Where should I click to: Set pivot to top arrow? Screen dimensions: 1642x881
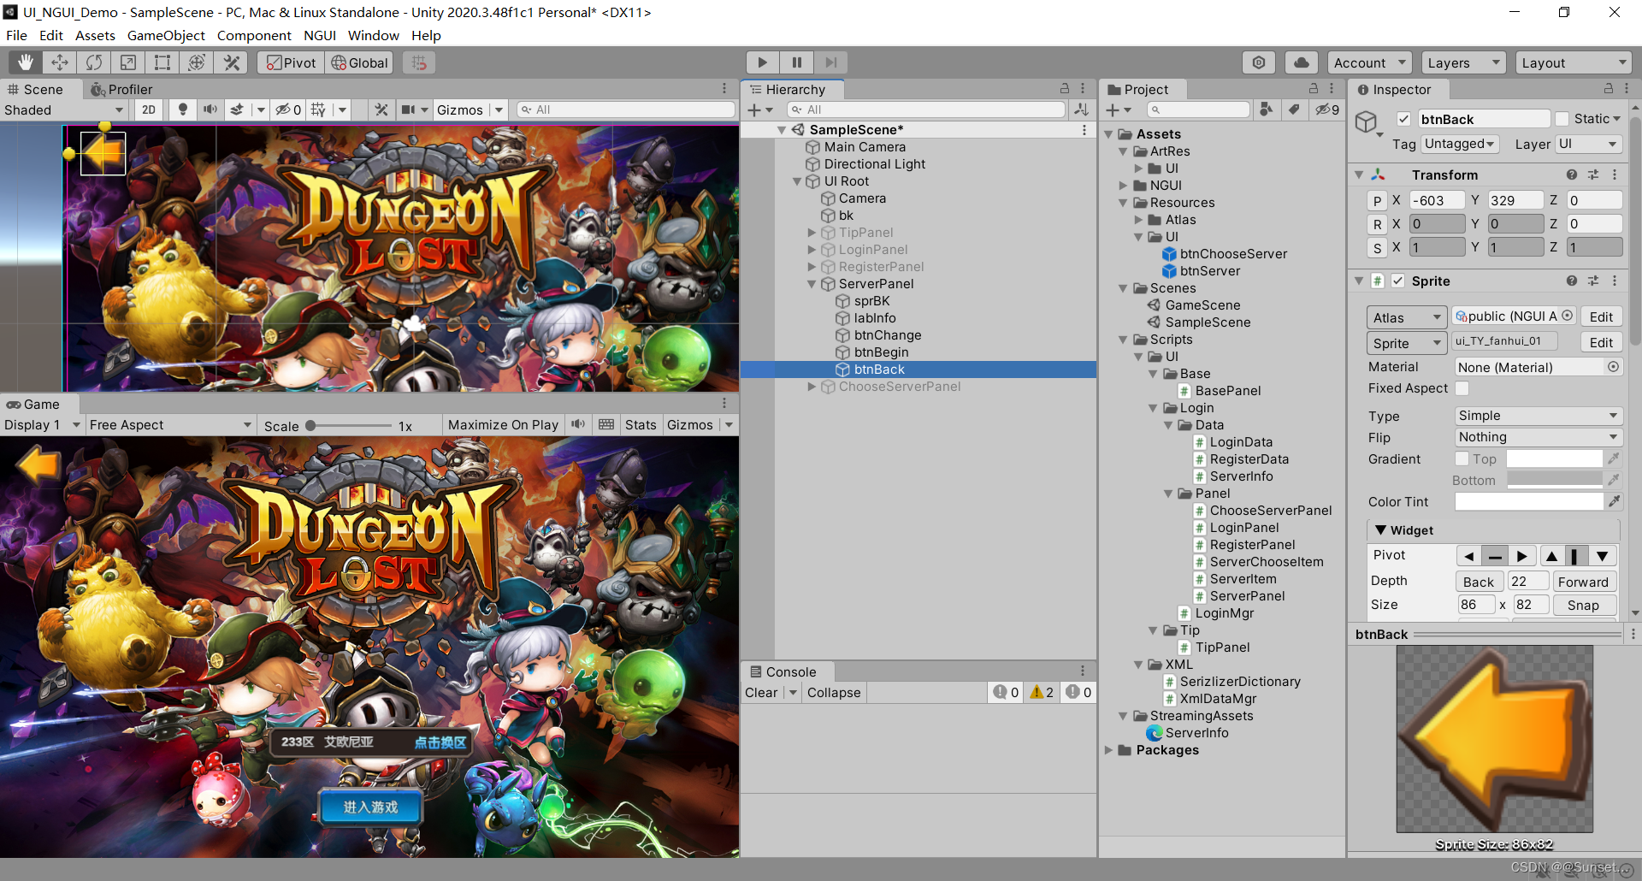coord(1551,556)
